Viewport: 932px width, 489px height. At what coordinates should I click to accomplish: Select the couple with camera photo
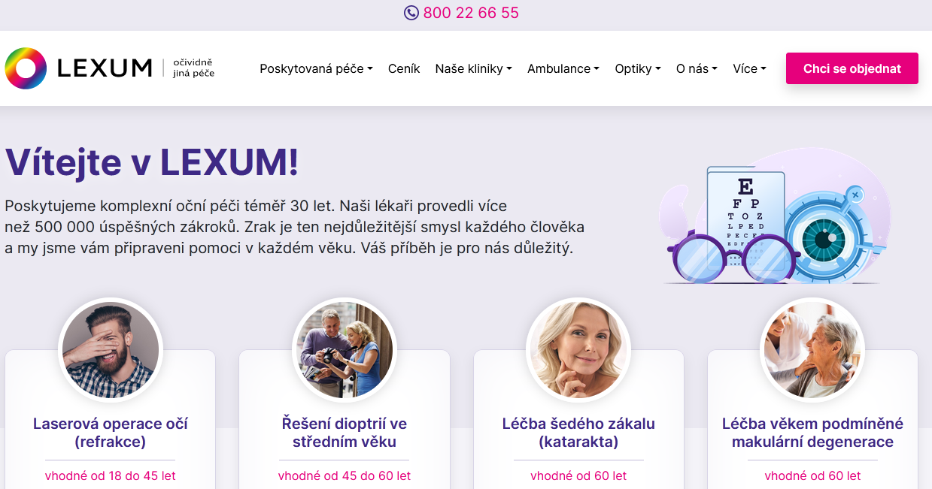345,350
